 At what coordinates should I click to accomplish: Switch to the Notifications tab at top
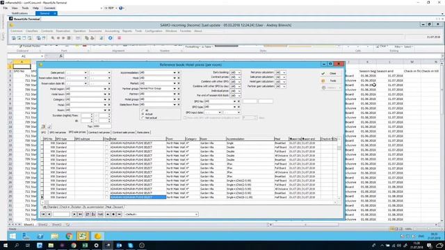click(20, 13)
